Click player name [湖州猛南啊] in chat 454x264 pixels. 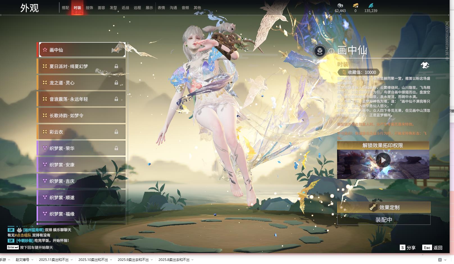34,230
